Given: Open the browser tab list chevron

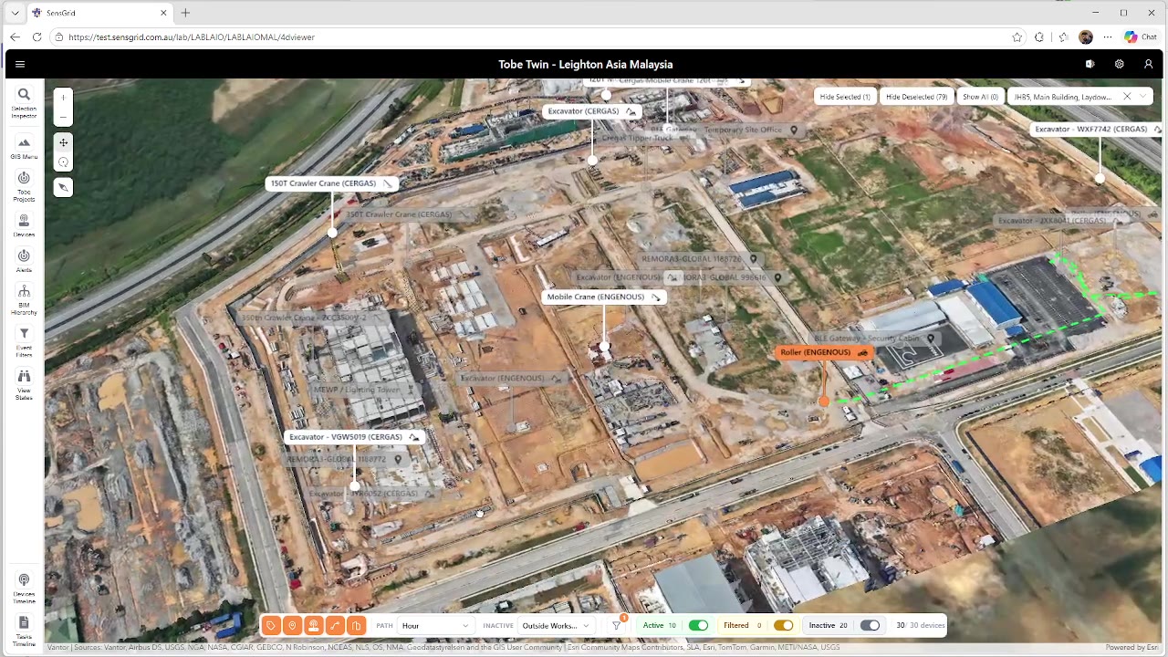Looking at the screenshot, I should click(x=15, y=13).
